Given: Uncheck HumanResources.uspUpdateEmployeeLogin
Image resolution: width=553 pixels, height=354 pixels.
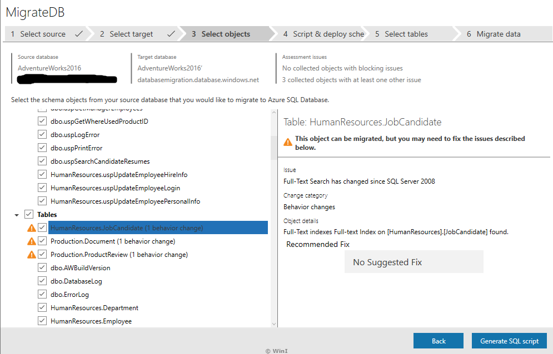Looking at the screenshot, I should pyautogui.click(x=42, y=188).
